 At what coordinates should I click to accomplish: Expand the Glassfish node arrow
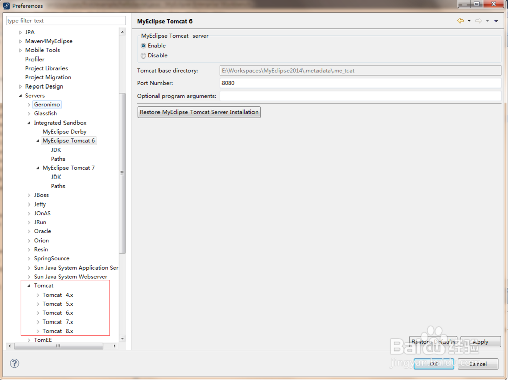(x=29, y=114)
